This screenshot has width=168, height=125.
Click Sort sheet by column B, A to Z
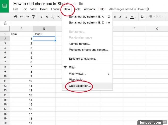pos(89,17)
